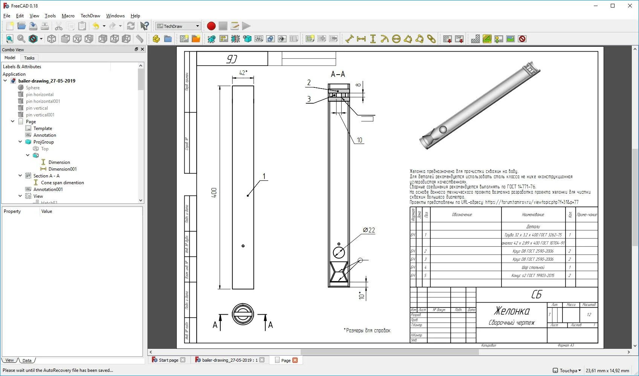Click the Fit All view icon
The image size is (639, 376).
(9, 39)
